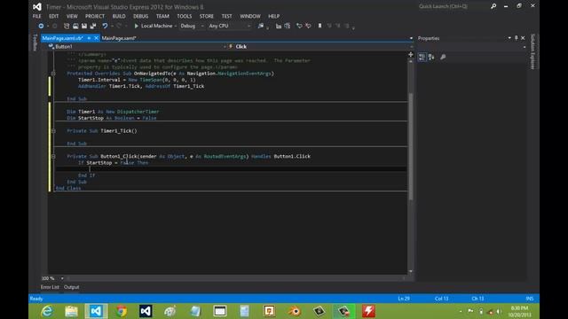Viewport: 568px width, 319px height.
Task: Collapse the Timer1_Tick sub outline
Action: coord(53,131)
